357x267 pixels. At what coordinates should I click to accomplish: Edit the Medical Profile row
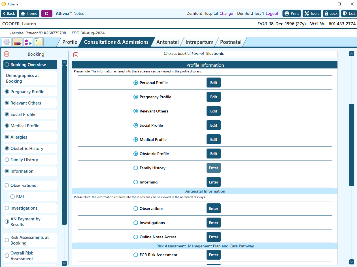tap(214, 139)
